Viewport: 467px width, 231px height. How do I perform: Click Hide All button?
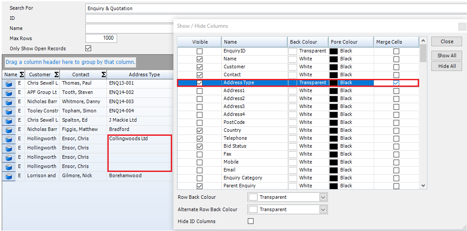point(447,66)
